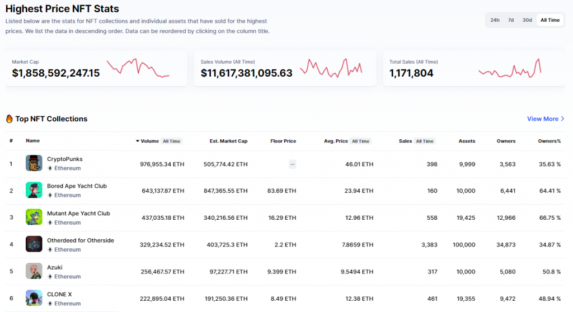Viewport: 573px width, 312px height.
Task: Click the fire icon beside Top NFT Collections
Action: click(9, 119)
